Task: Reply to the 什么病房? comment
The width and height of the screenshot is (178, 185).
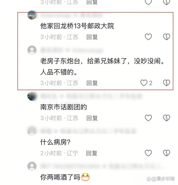Action: tap(92, 153)
